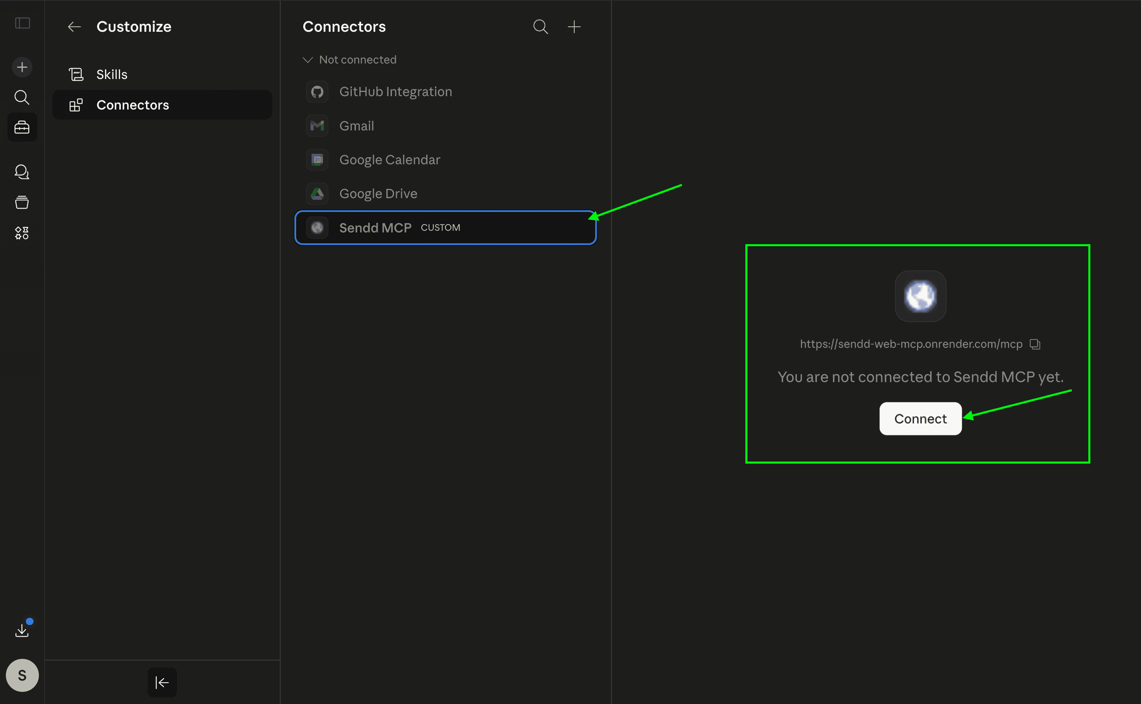Collapse Customize panel with arrow button
The width and height of the screenshot is (1141, 704).
click(162, 682)
